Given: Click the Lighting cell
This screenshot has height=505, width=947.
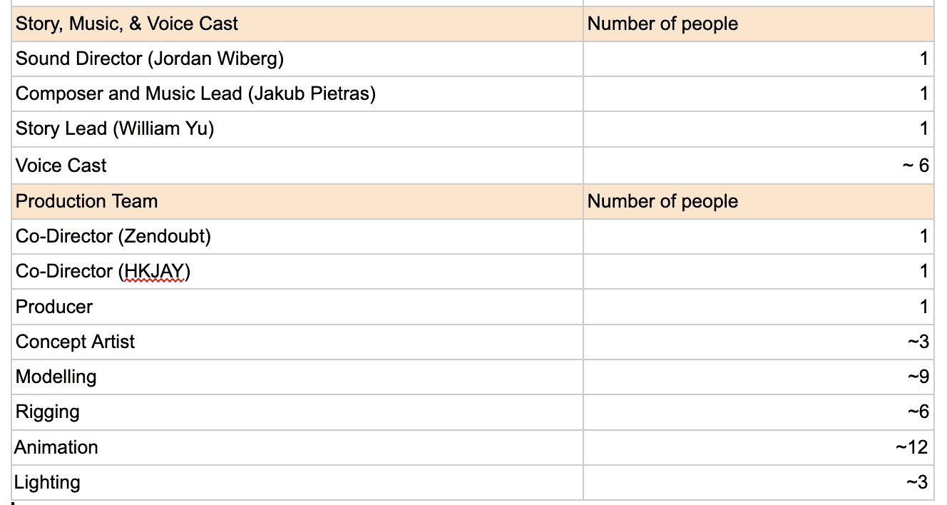Looking at the screenshot, I should [x=47, y=482].
